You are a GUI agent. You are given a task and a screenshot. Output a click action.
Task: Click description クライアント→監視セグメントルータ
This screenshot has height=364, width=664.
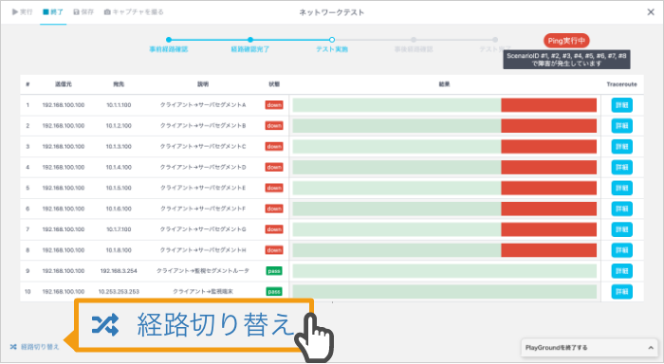(x=203, y=271)
